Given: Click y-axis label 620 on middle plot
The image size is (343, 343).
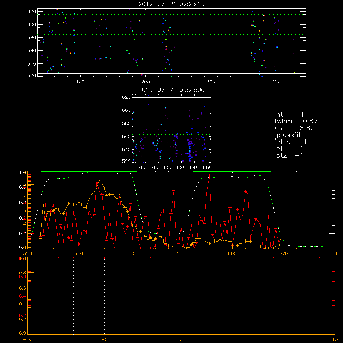Looking at the screenshot, I should (x=126, y=97).
